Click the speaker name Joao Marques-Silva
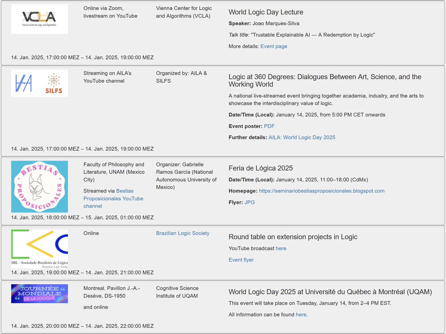The image size is (446, 334). click(x=276, y=24)
